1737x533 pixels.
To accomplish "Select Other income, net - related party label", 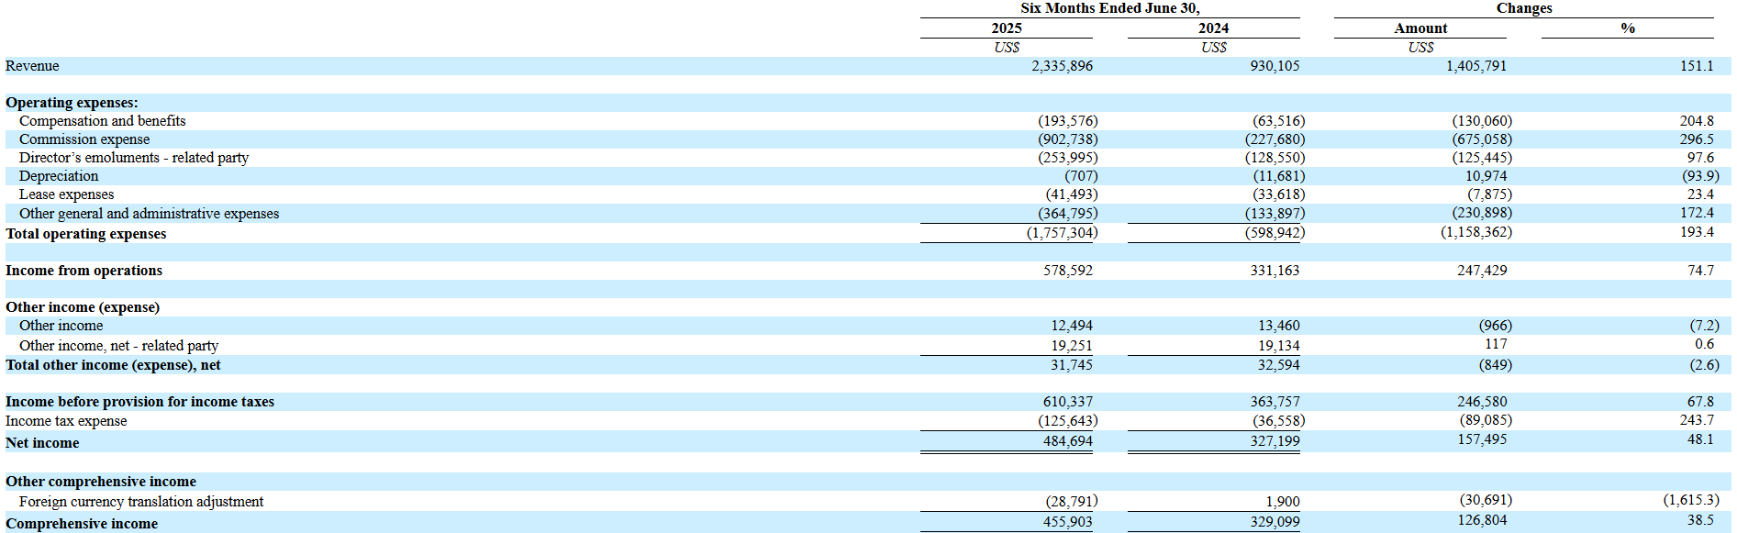I will (118, 346).
